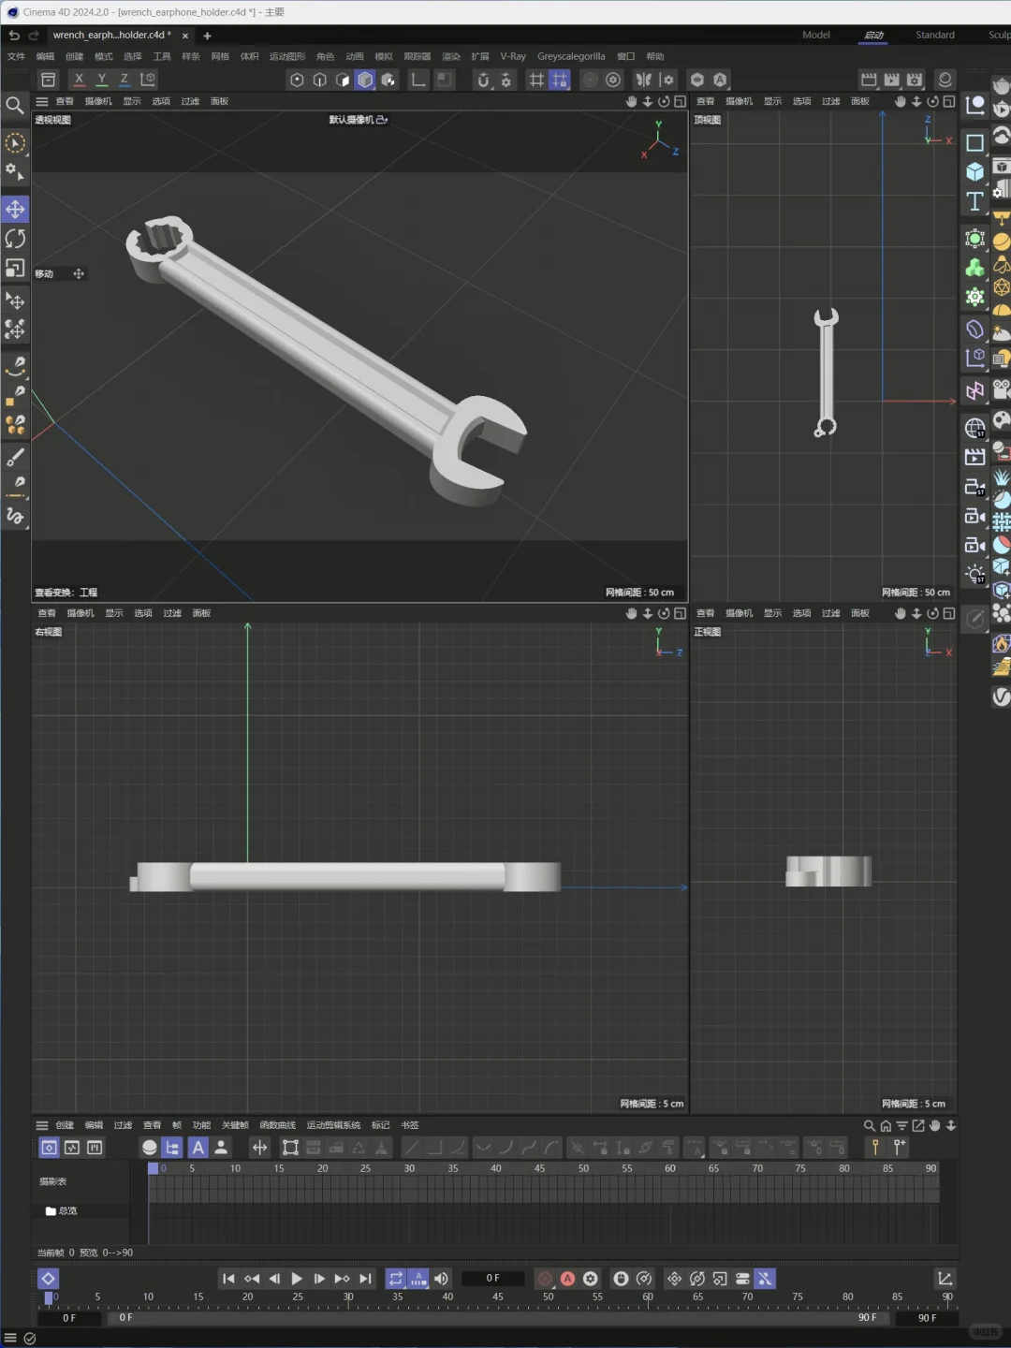Screen dimensions: 1011x1348
Task: Toggle playback sound speaker
Action: pos(441,1279)
